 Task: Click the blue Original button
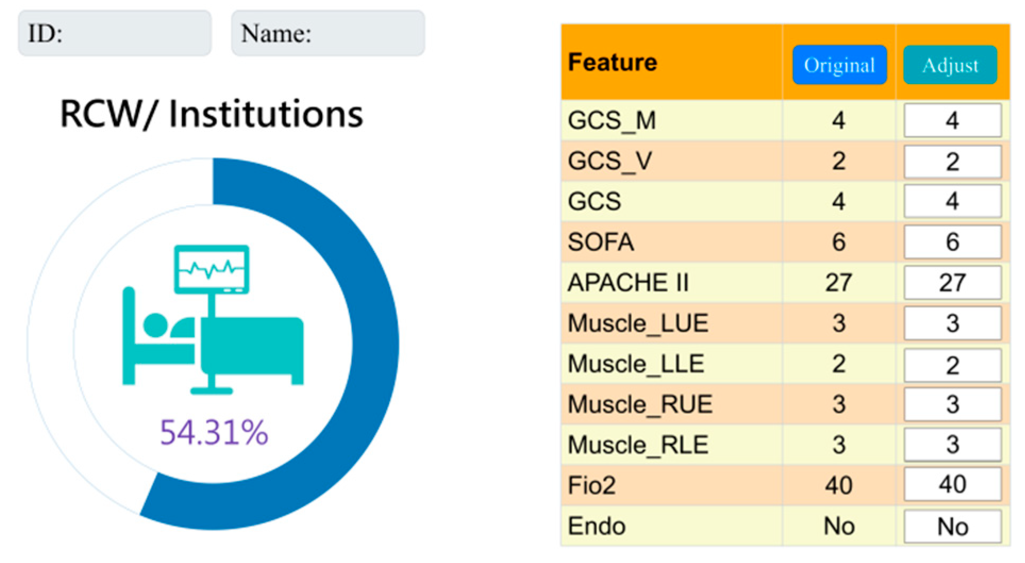tap(839, 65)
